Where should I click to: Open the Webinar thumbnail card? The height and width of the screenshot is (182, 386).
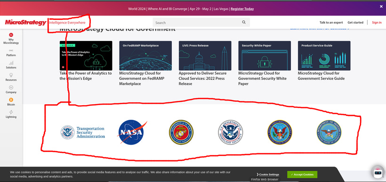click(x=86, y=56)
